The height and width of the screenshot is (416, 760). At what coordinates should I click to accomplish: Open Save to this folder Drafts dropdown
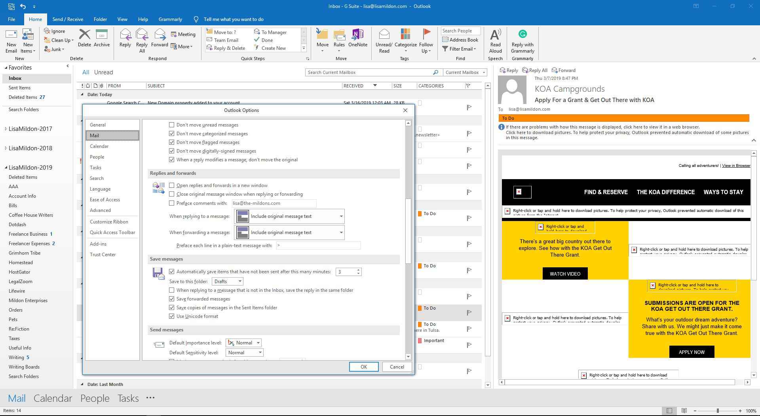[228, 282]
